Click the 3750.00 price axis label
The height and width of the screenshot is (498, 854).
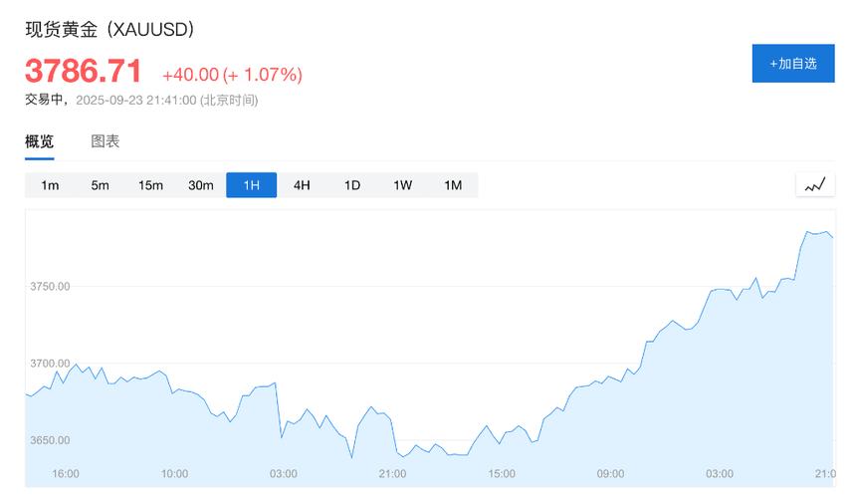tap(50, 287)
